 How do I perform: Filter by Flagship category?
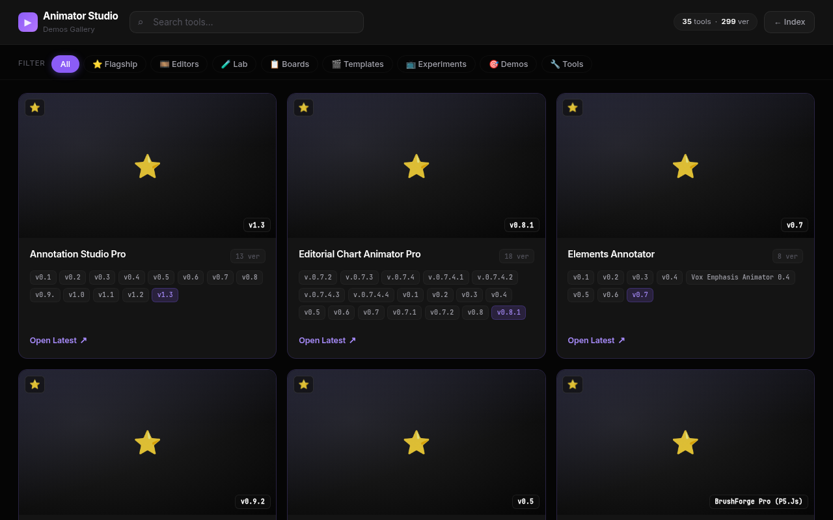coord(115,64)
